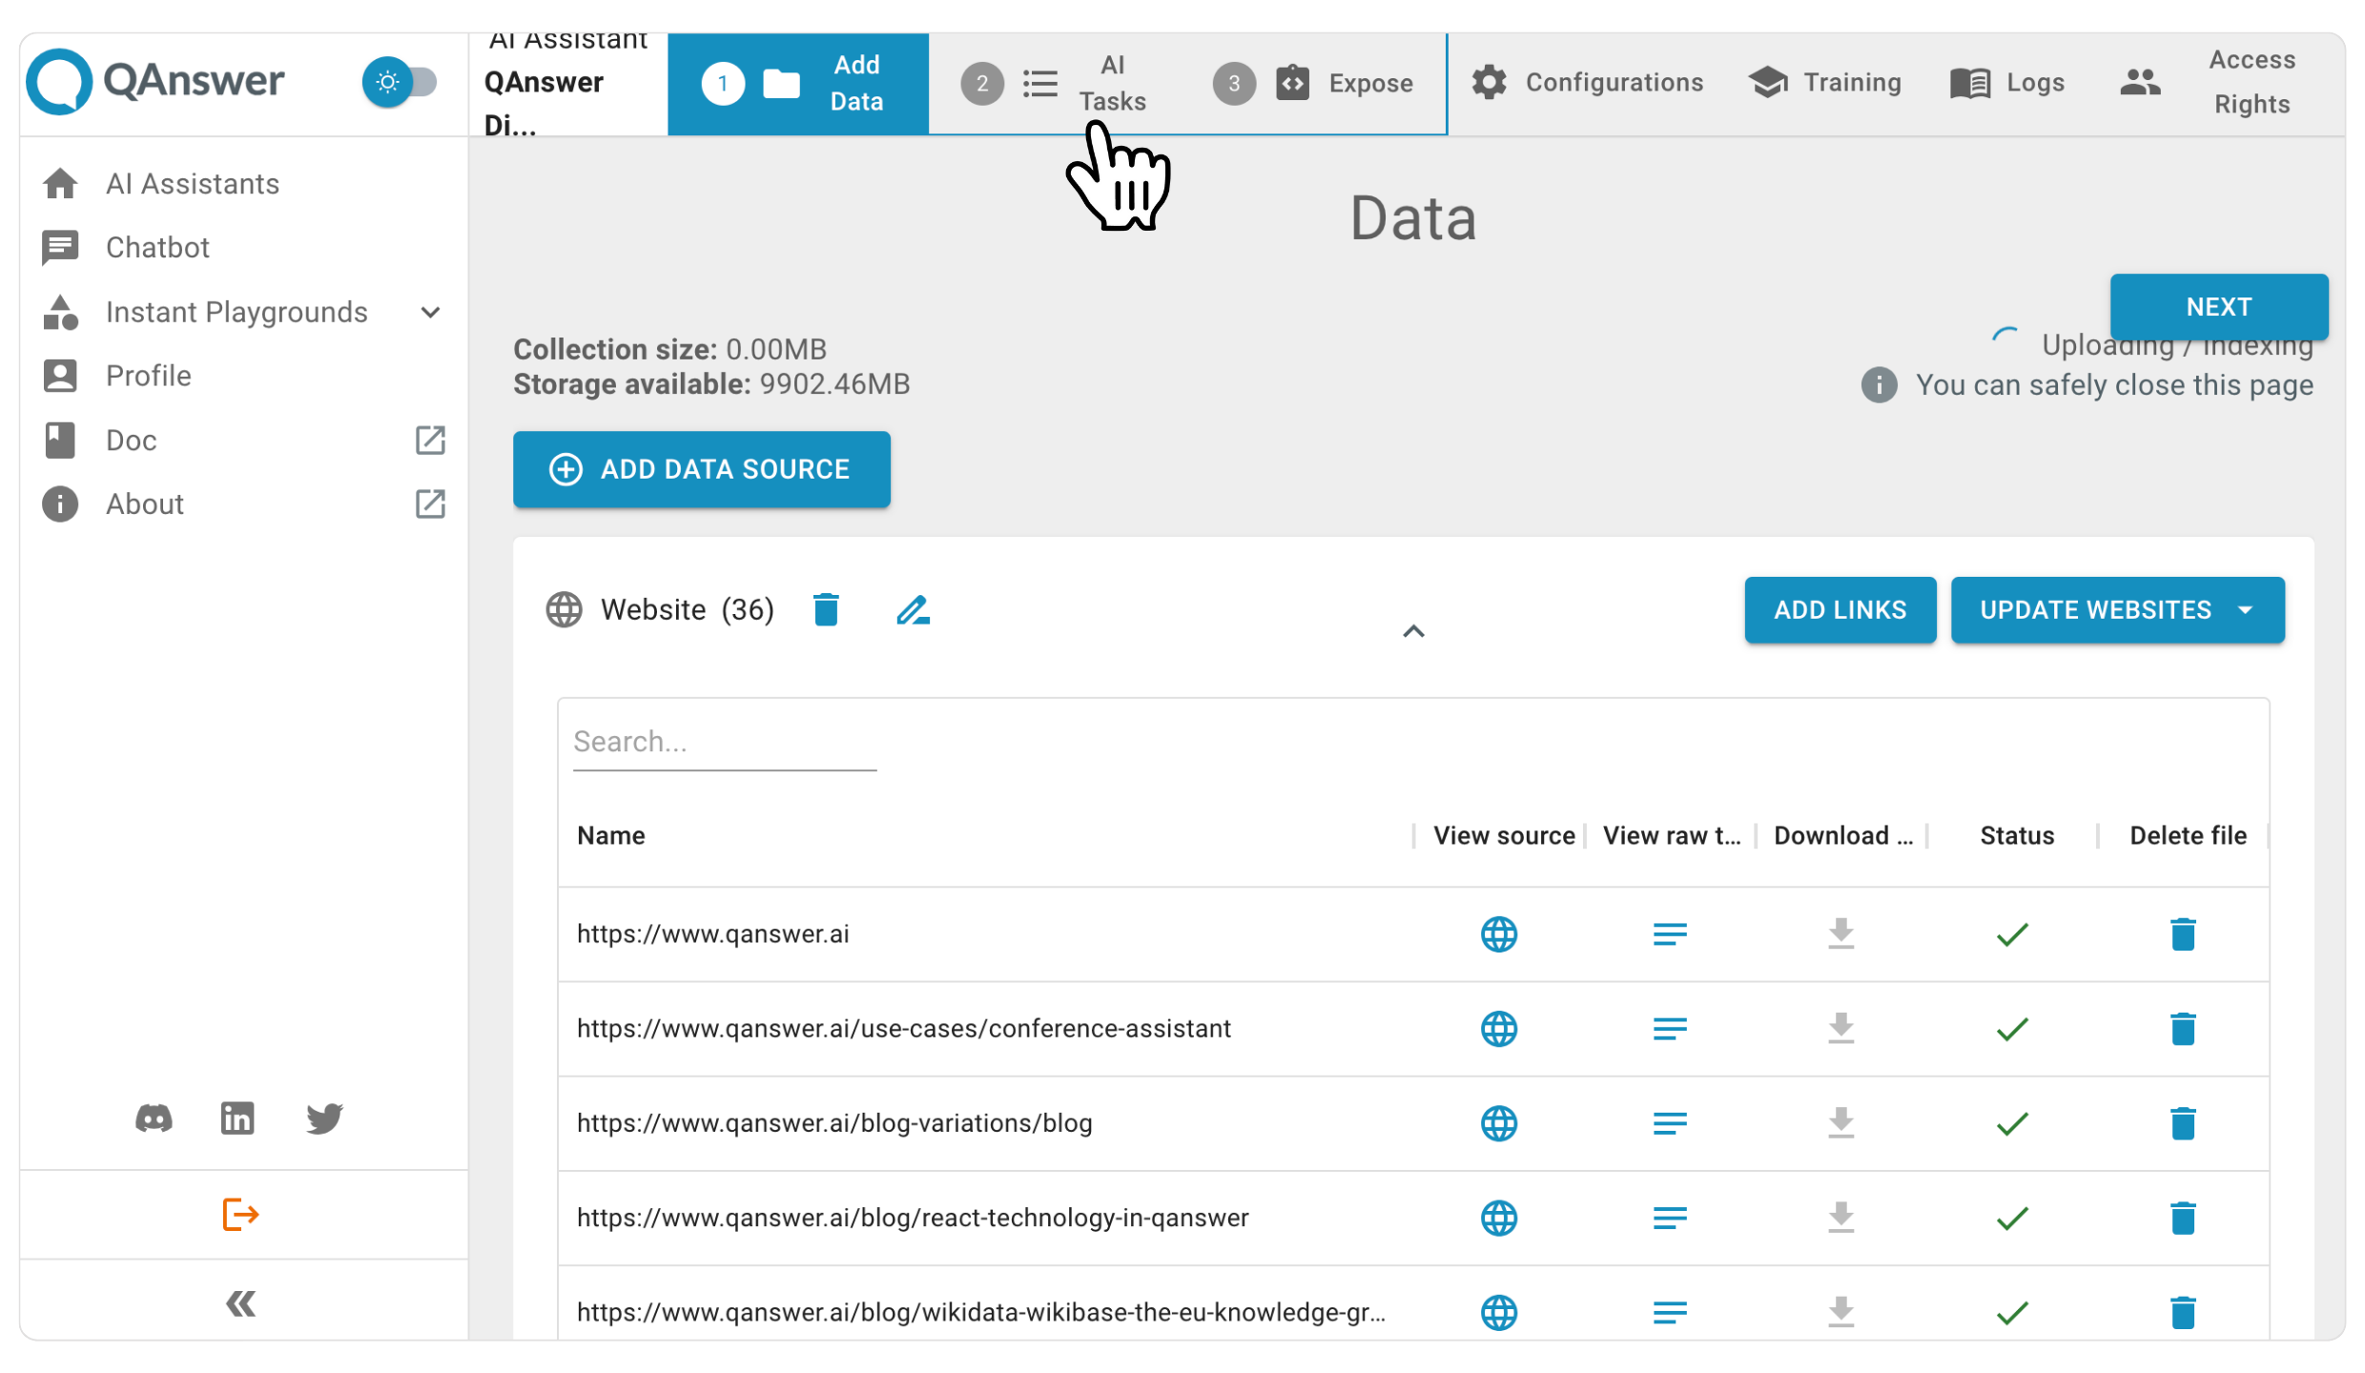
Task: Switch to the AI Tasks step
Action: (1056, 84)
